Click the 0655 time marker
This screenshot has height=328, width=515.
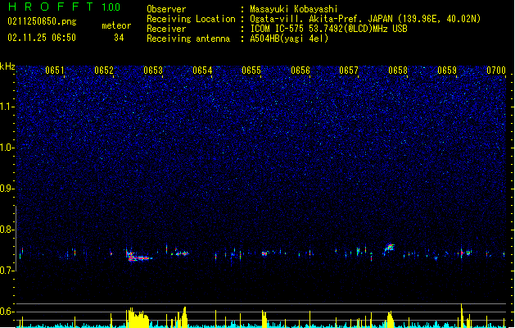pos(251,71)
